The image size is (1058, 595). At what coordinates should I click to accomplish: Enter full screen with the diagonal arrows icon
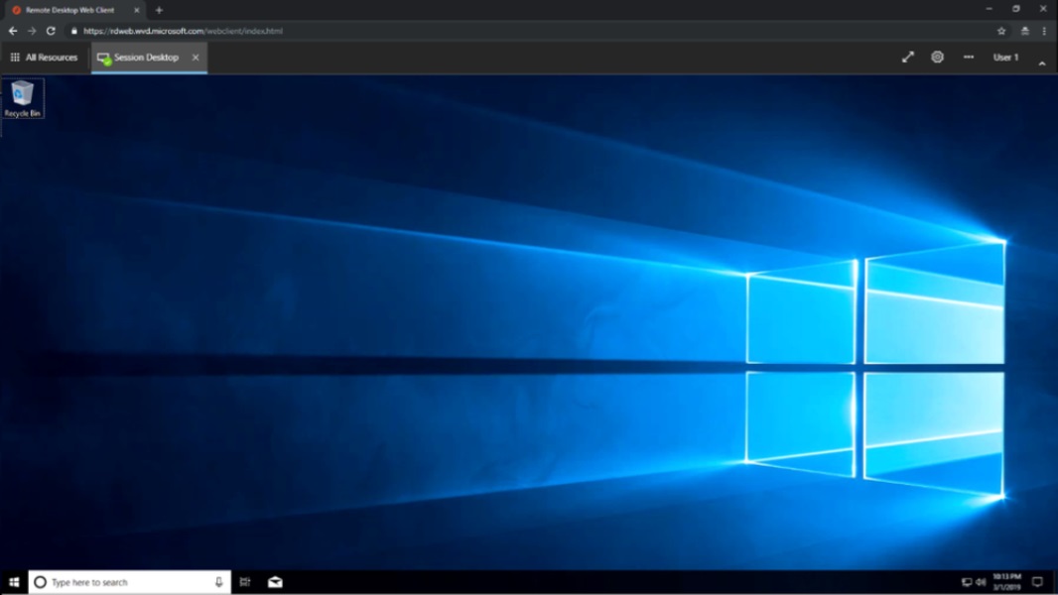coord(907,58)
